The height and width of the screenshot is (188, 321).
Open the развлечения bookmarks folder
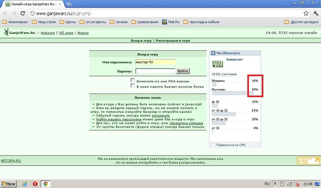(x=145, y=22)
